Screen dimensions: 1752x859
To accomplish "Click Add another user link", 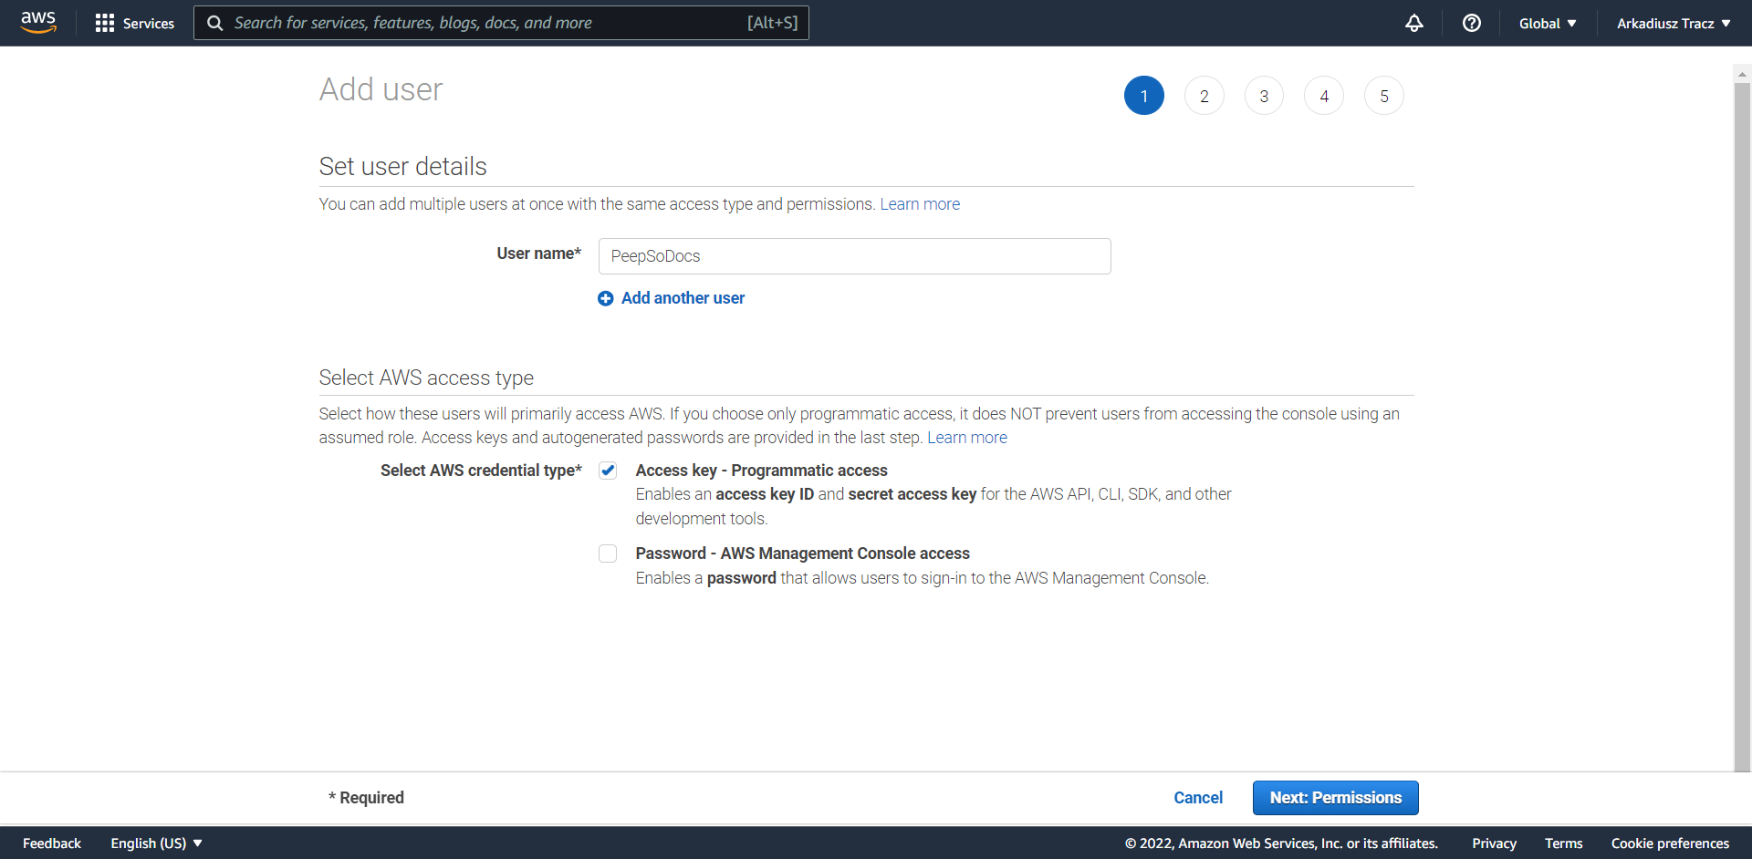I will pyautogui.click(x=683, y=298).
